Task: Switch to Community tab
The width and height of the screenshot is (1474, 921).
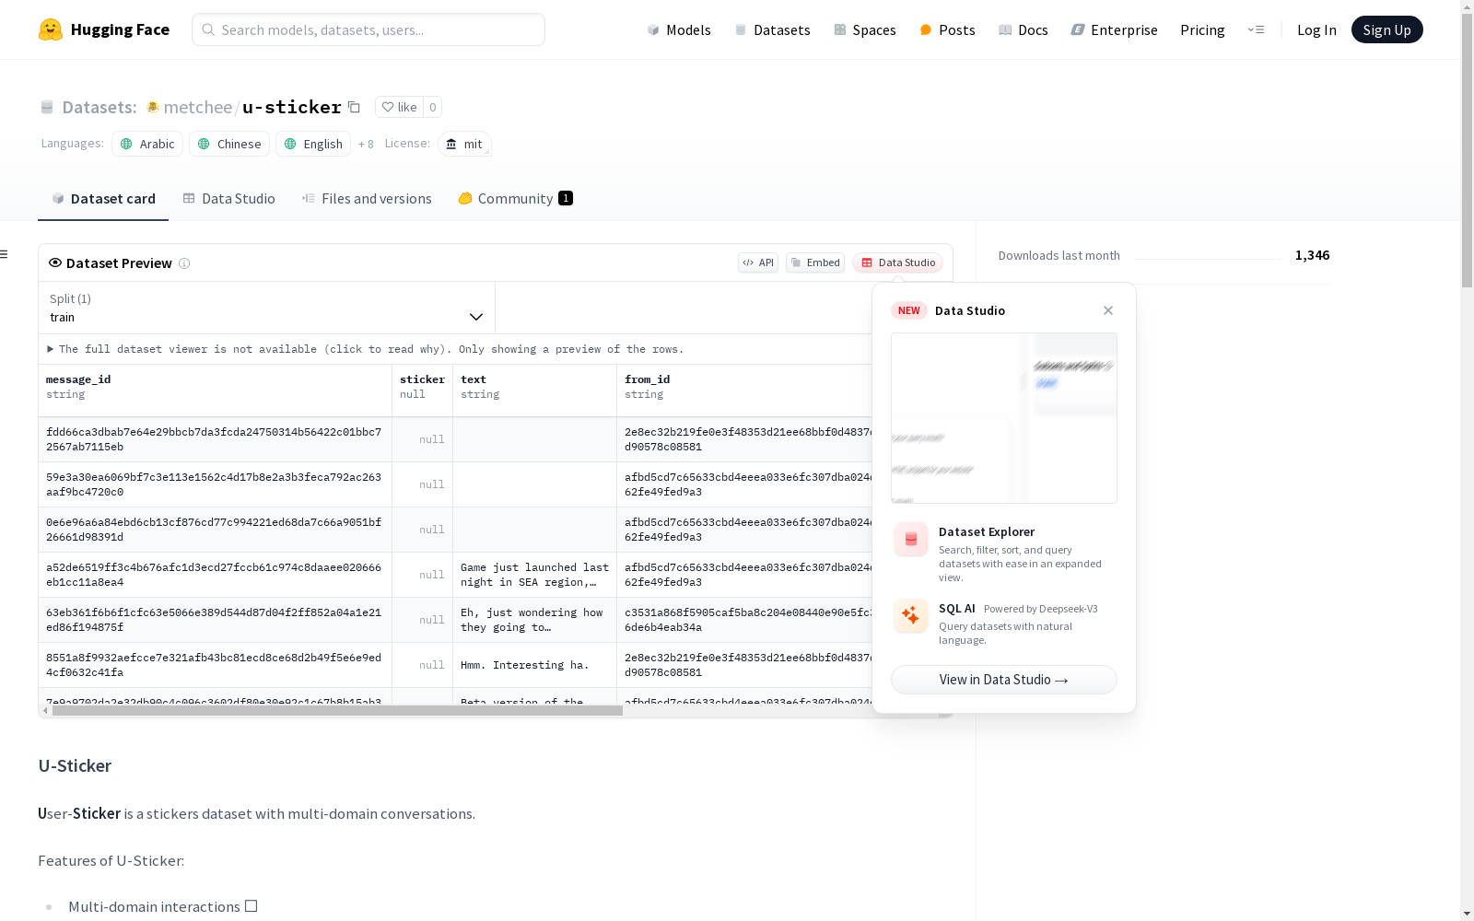Action: 516,198
